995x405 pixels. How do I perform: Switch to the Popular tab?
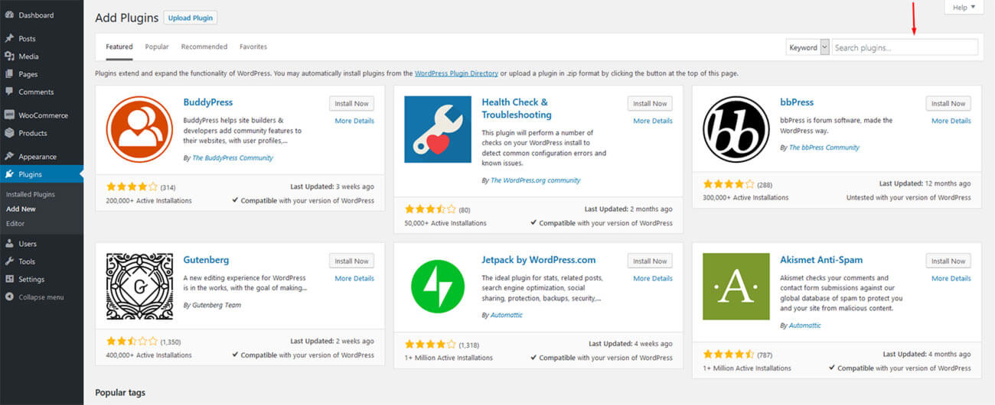(157, 47)
